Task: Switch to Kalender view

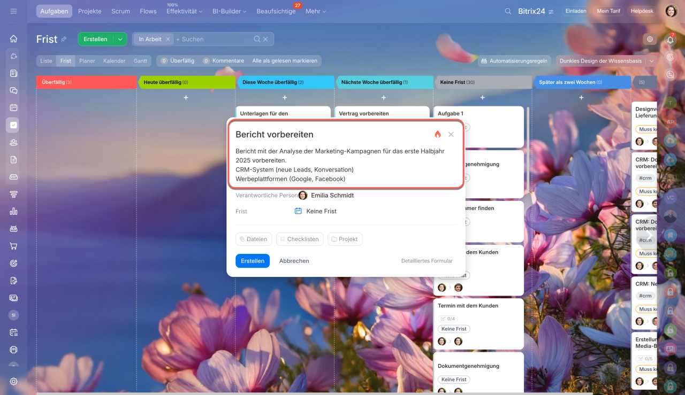Action: click(114, 61)
